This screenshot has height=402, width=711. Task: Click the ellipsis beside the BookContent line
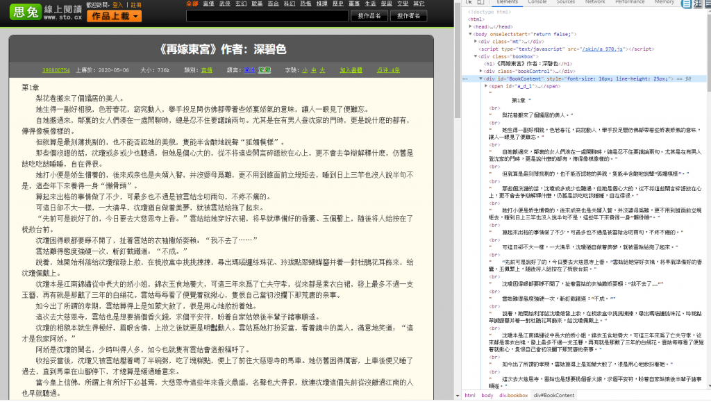coord(465,79)
